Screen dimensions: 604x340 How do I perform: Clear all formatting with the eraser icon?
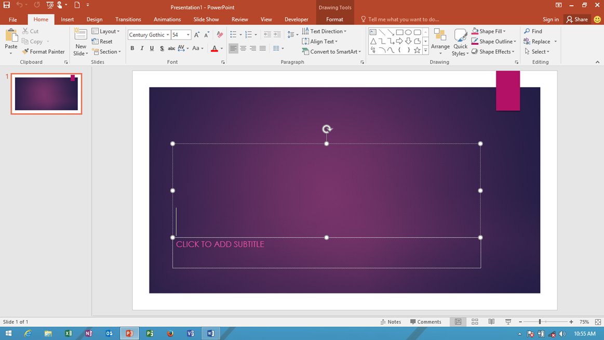coord(220,35)
